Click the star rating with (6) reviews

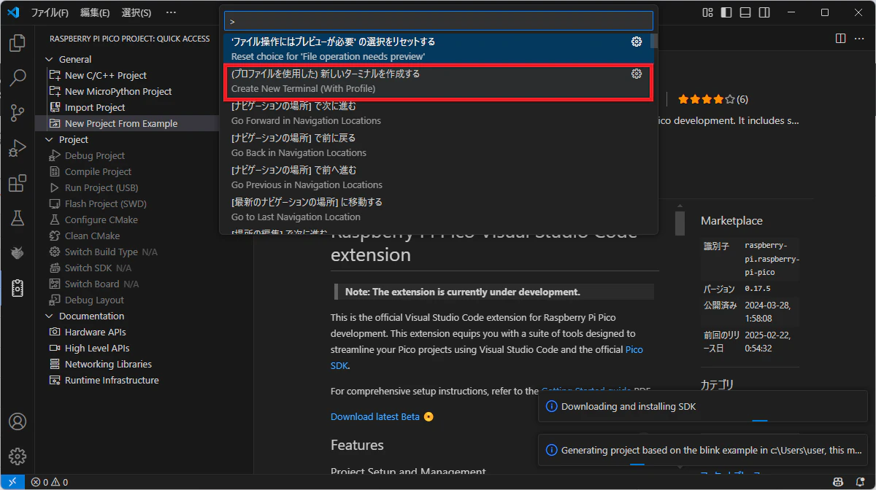pos(712,99)
